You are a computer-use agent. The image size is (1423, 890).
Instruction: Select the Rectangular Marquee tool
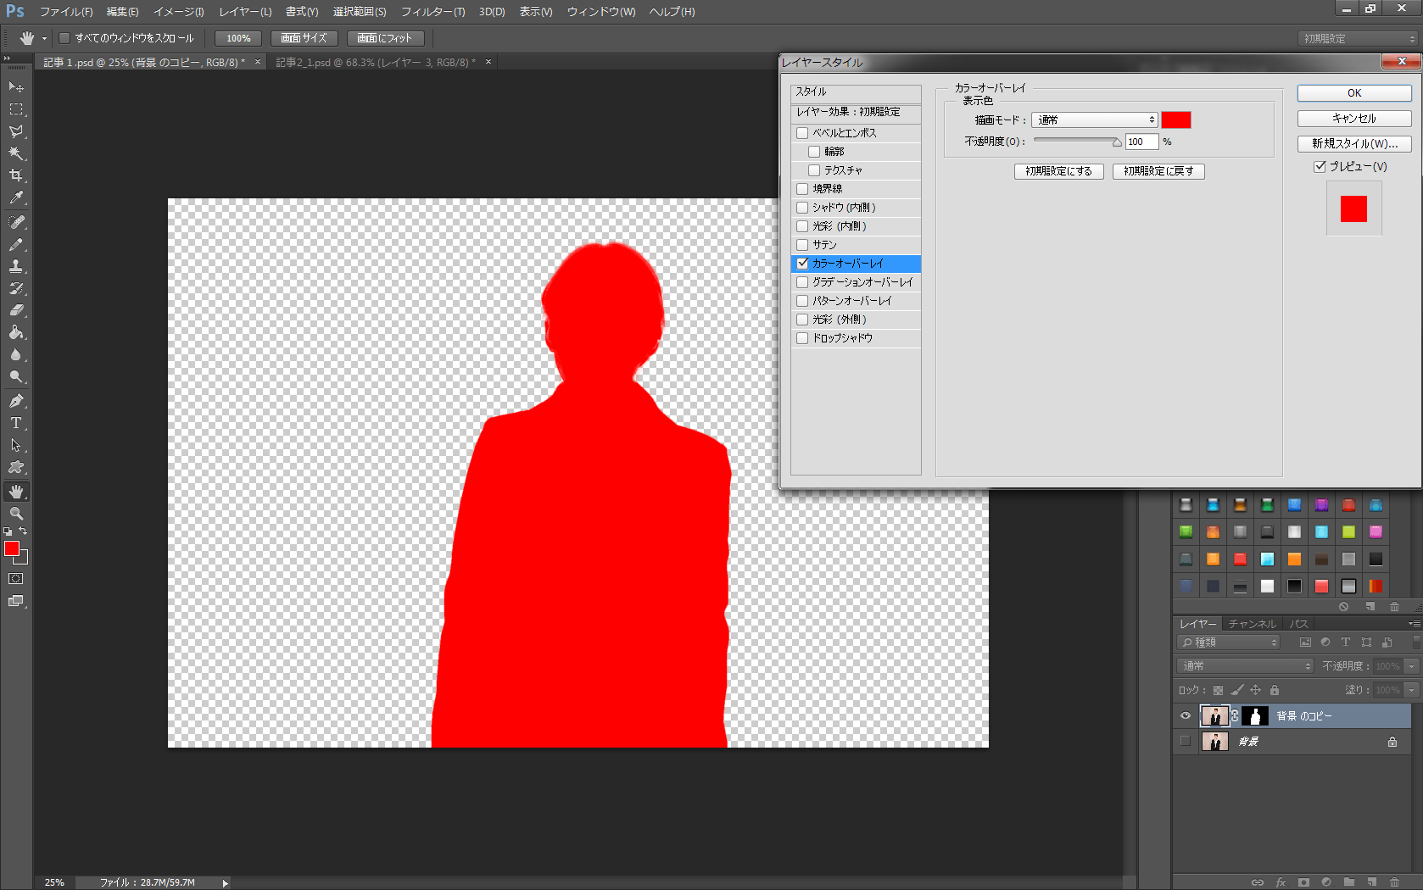click(x=16, y=109)
